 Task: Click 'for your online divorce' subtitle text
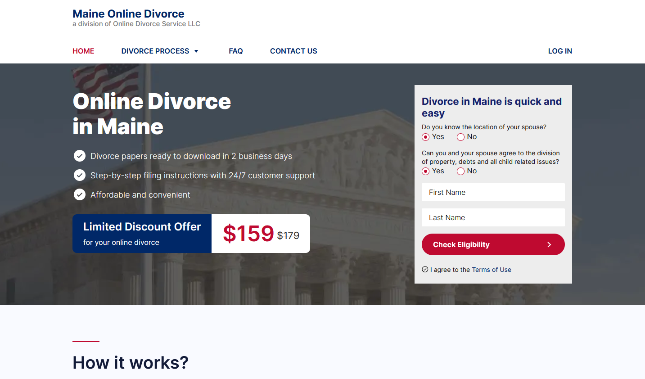pyautogui.click(x=121, y=242)
